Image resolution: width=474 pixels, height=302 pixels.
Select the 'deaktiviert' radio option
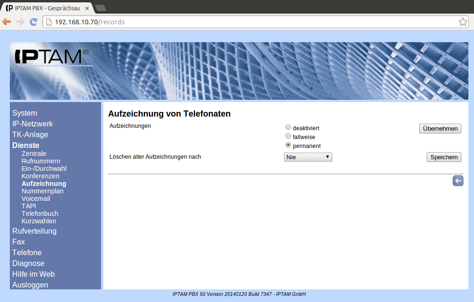(288, 127)
